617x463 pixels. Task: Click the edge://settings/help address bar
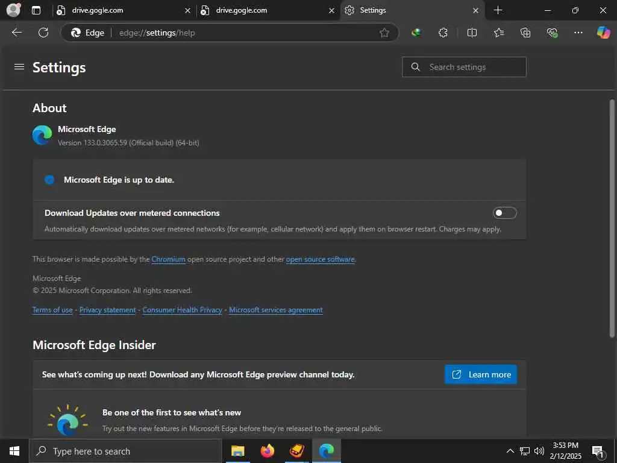click(230, 33)
